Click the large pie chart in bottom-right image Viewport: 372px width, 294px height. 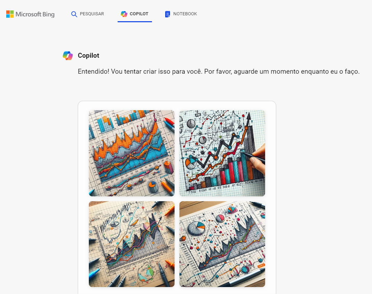pos(196,229)
